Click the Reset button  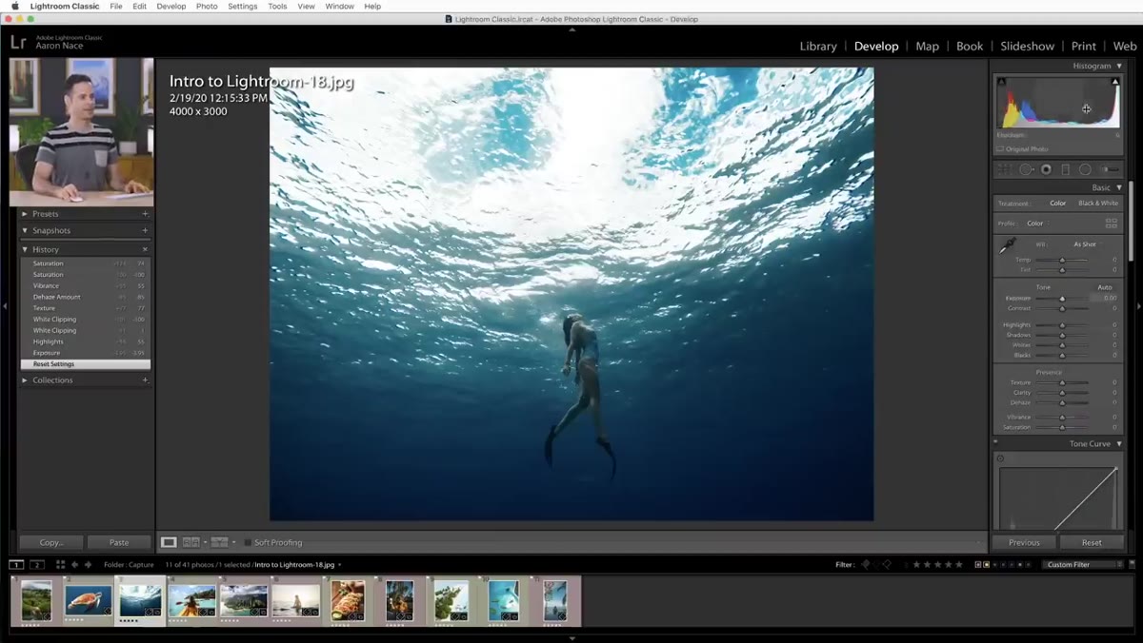point(1092,542)
